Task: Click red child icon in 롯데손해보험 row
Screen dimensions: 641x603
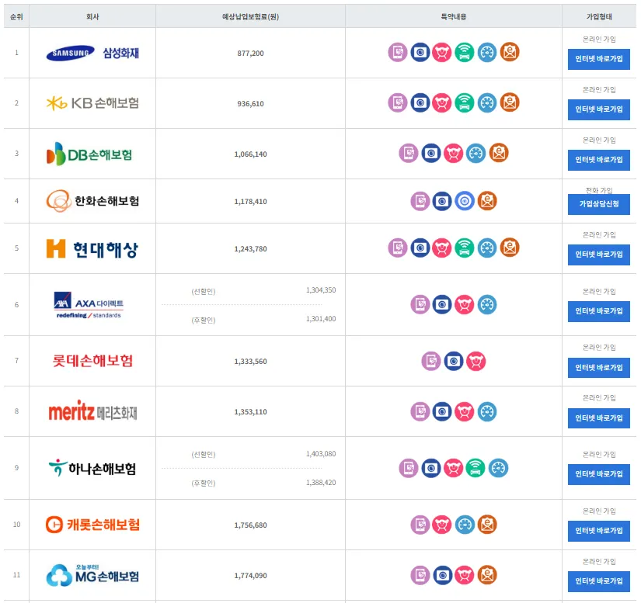Action: pos(476,362)
